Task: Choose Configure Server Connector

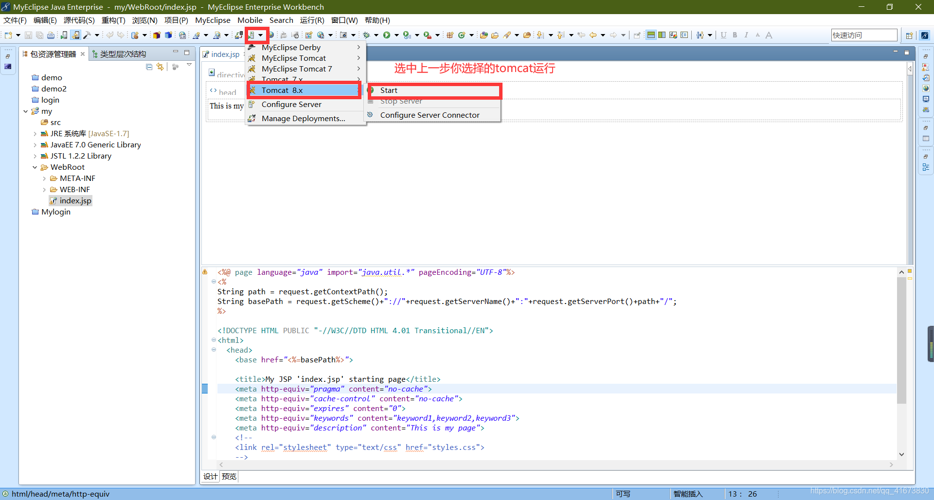Action: [433, 115]
